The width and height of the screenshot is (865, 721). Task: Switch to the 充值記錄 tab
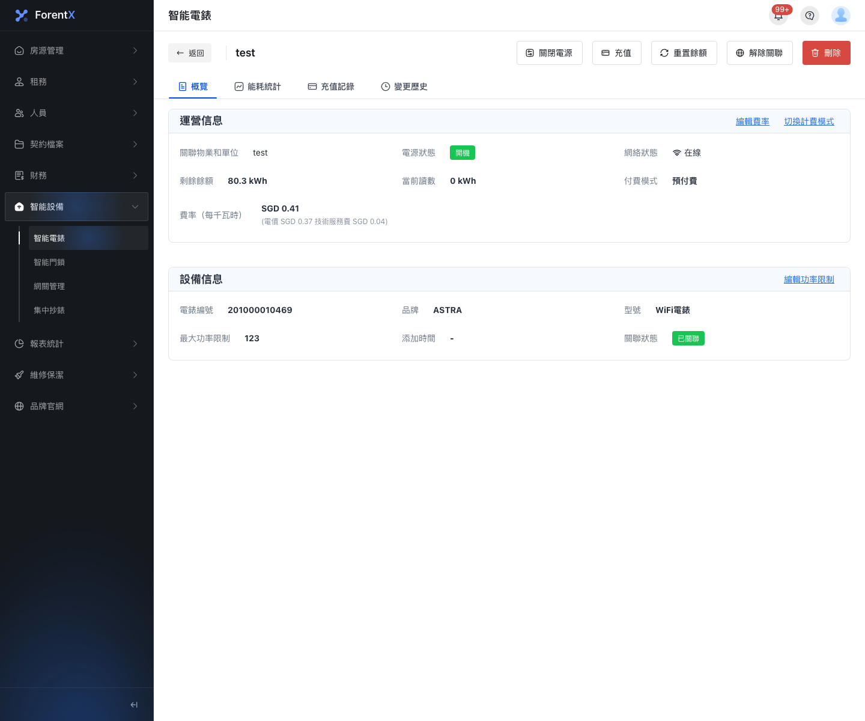pyautogui.click(x=331, y=87)
